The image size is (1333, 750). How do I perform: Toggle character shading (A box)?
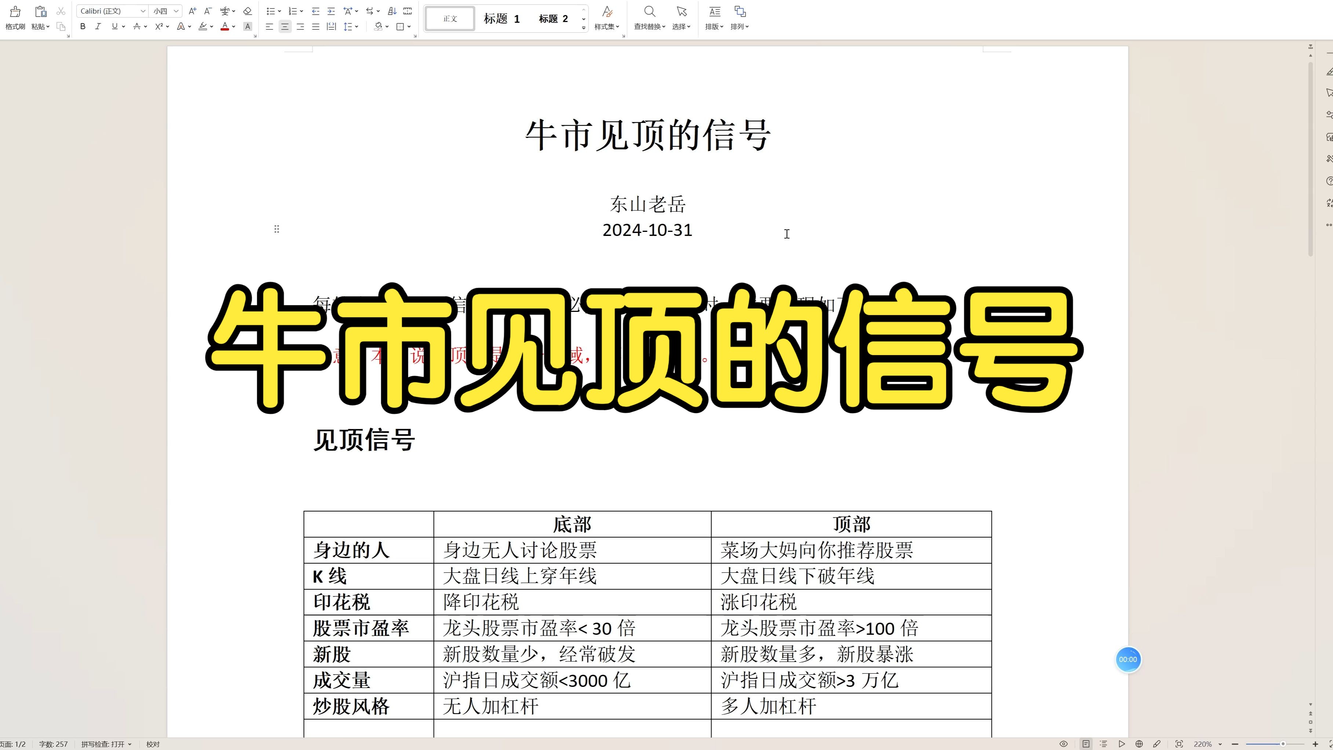(x=247, y=26)
